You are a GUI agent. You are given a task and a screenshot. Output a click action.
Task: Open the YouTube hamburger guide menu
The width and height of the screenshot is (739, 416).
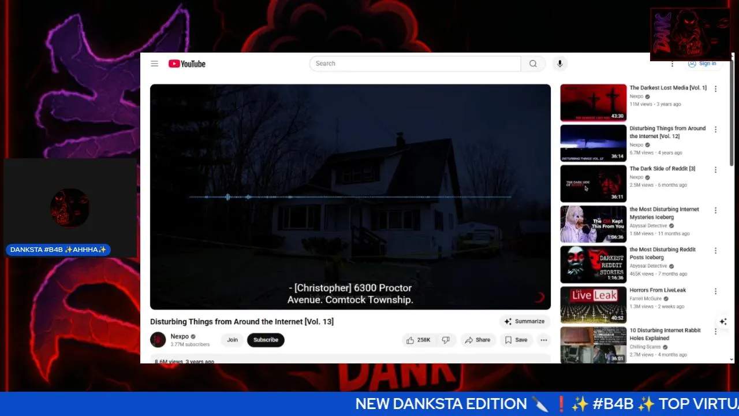pos(154,64)
